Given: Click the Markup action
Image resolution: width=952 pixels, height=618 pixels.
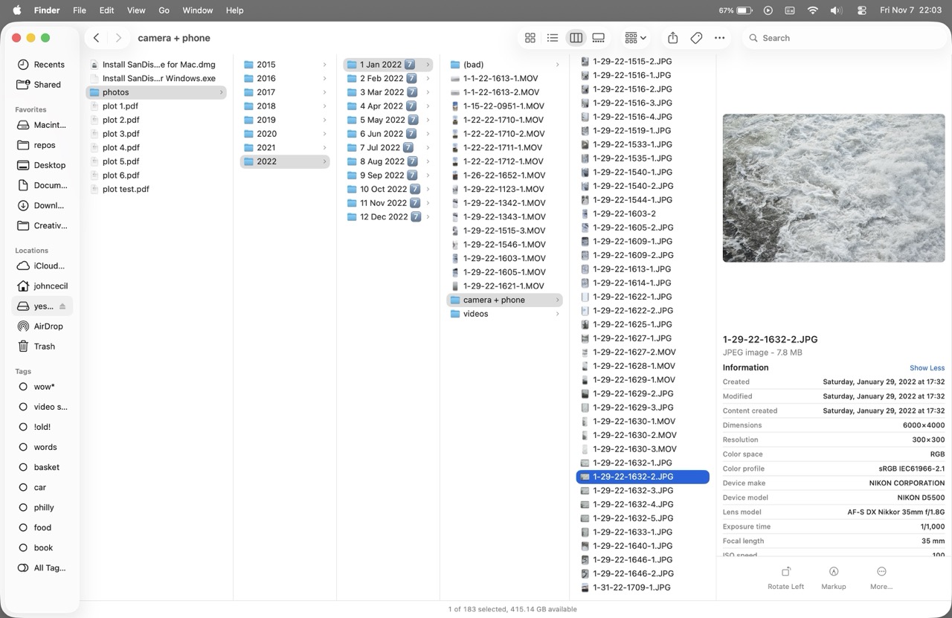Looking at the screenshot, I should (x=834, y=578).
